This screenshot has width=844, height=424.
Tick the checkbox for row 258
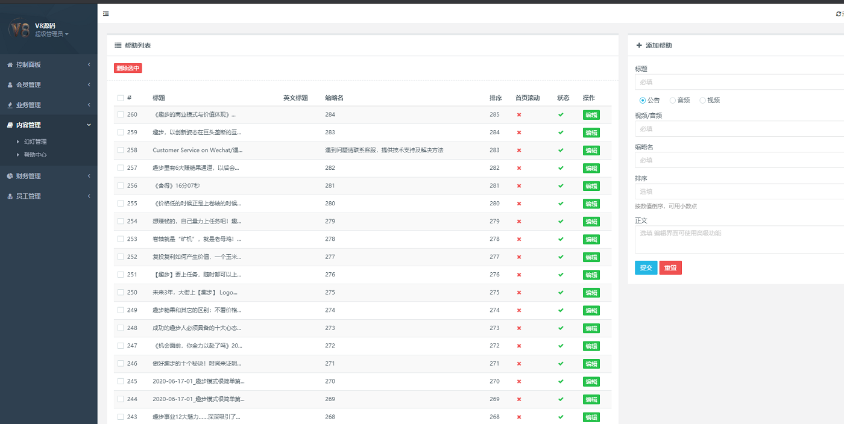tap(121, 150)
